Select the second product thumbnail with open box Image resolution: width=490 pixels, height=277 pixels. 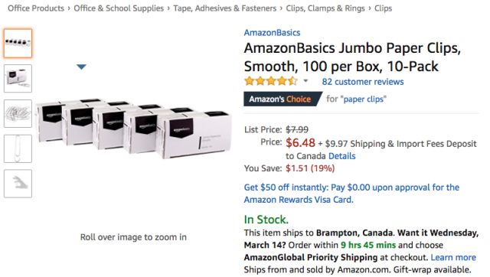18,78
